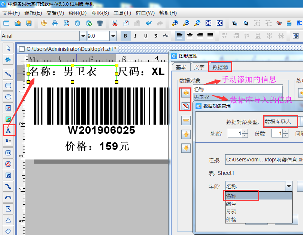Select the rounded rectangle tool
Viewport: 303px width, 235px height.
pyautogui.click(x=8, y=86)
